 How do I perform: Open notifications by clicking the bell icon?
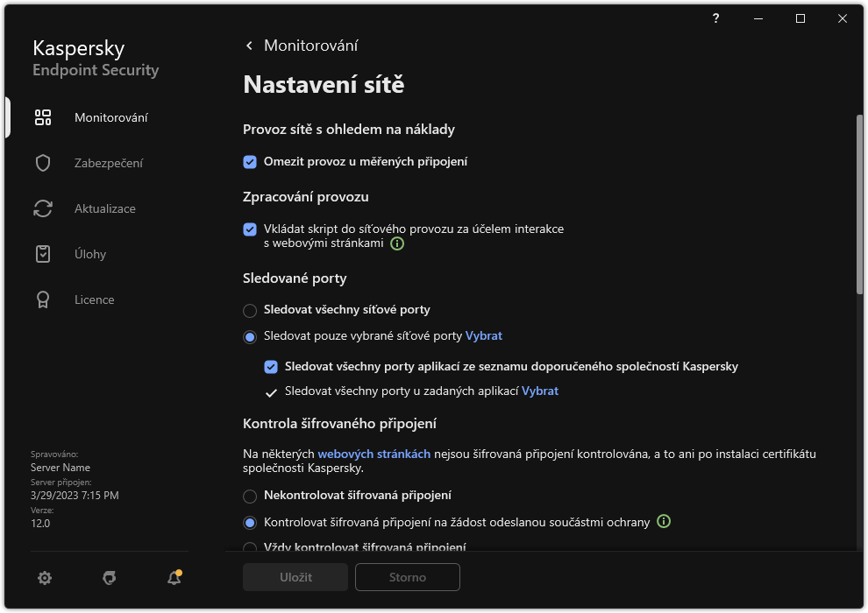coord(174,578)
